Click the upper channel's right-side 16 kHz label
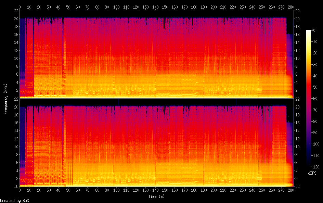The image size is (323, 203). coord(297,35)
